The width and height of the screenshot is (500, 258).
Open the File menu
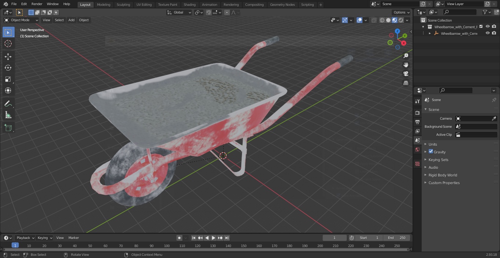coord(14,4)
